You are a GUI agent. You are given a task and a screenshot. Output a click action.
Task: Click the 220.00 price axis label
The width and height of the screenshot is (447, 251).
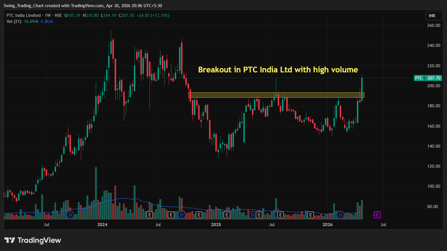434,66
